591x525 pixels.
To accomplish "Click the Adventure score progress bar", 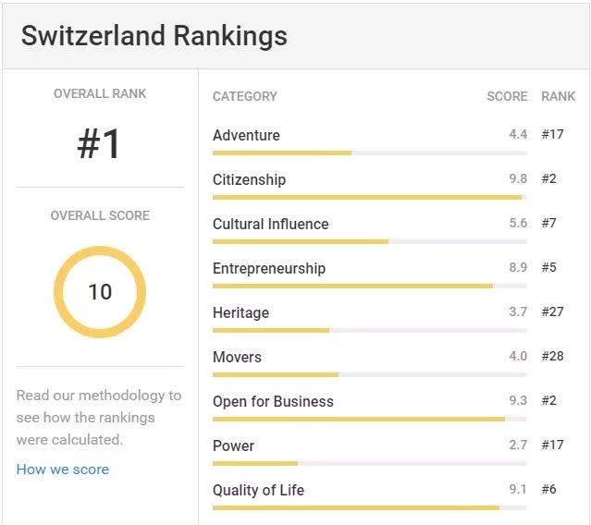I will point(369,153).
